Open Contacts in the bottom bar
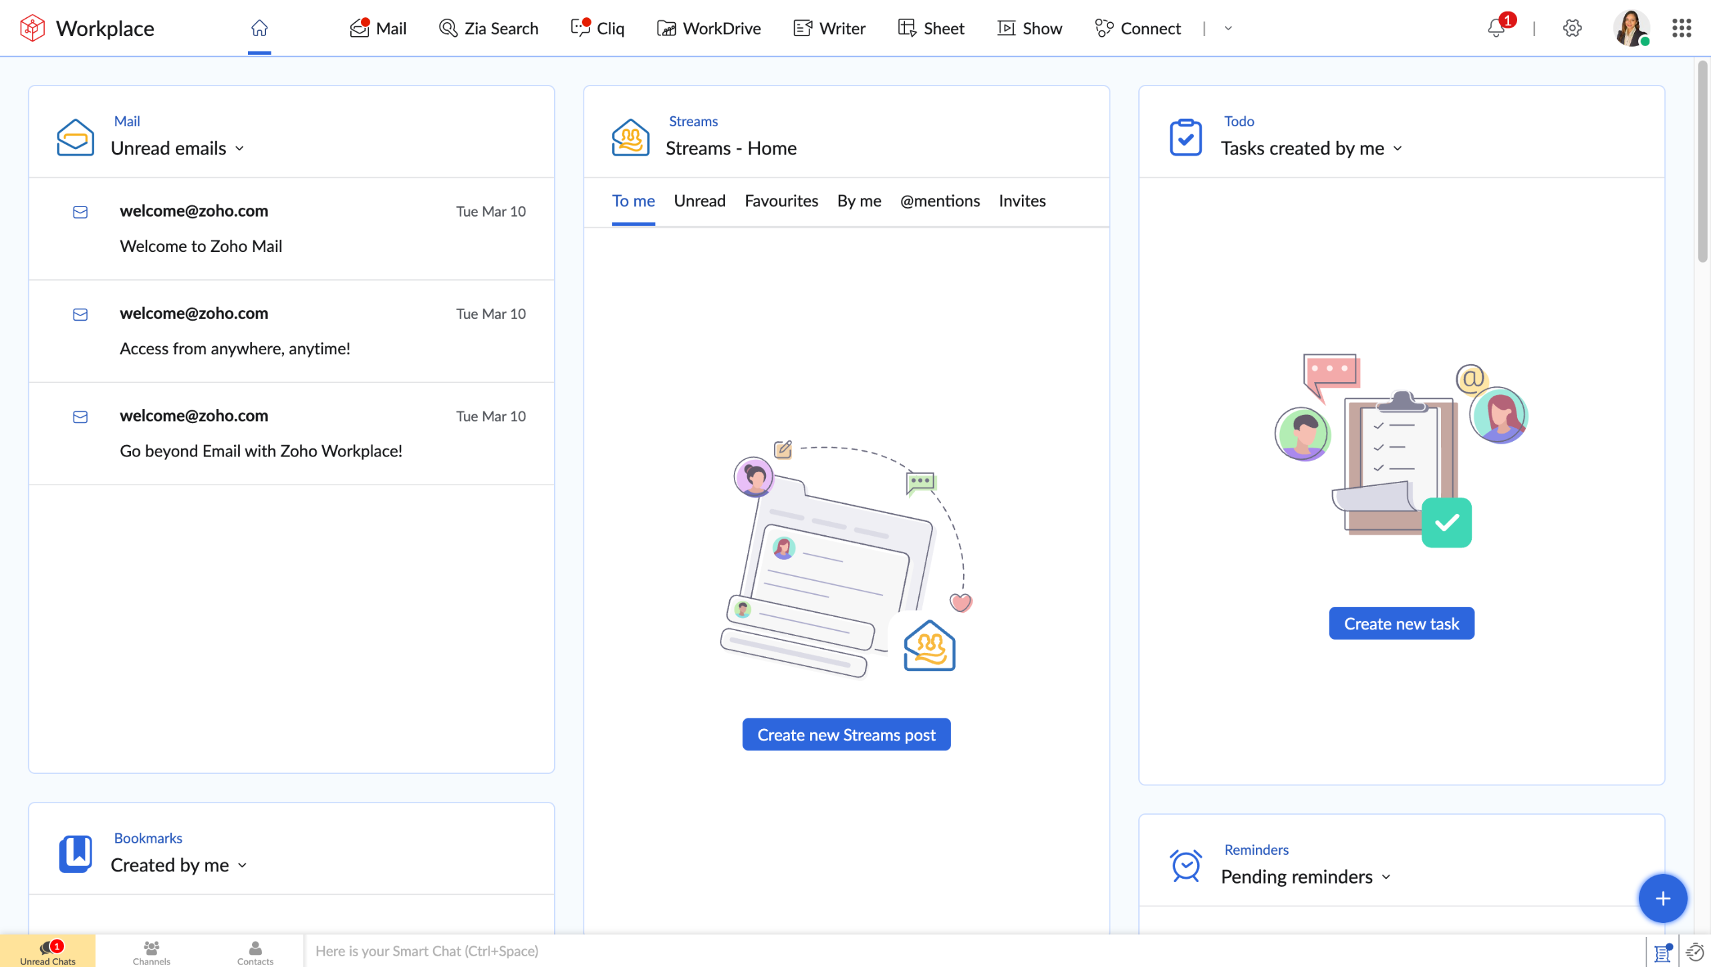Screen dimensions: 1711x967 (x=255, y=952)
